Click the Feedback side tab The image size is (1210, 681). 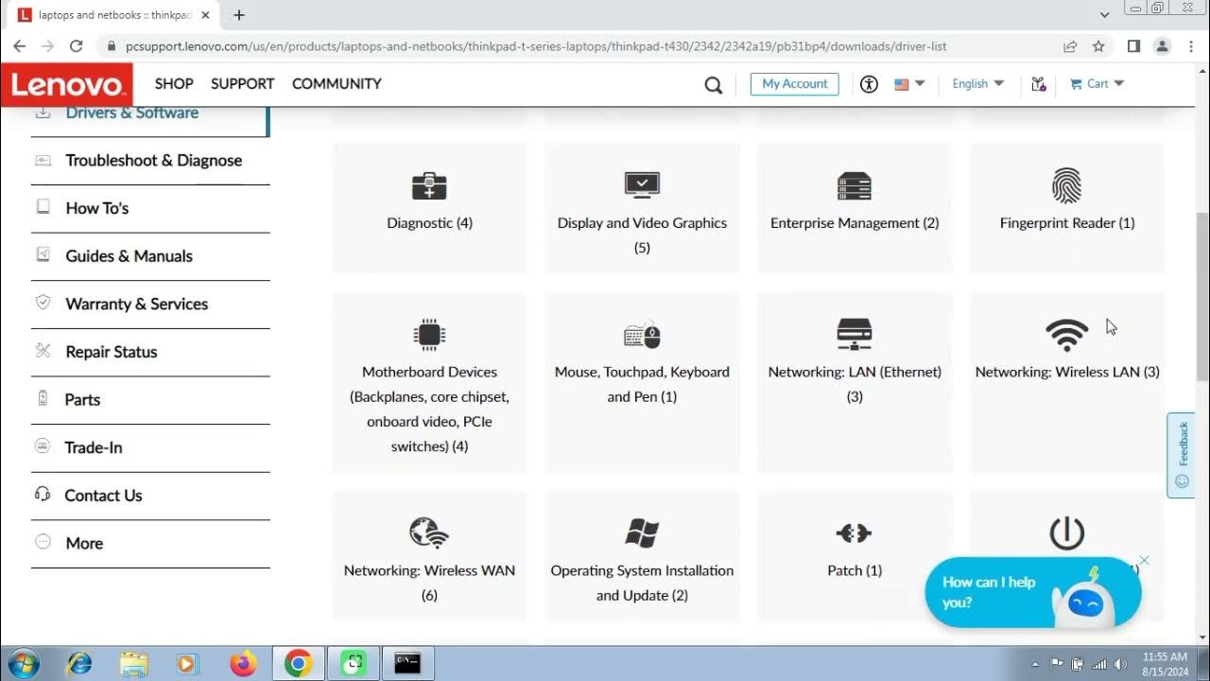click(1182, 455)
